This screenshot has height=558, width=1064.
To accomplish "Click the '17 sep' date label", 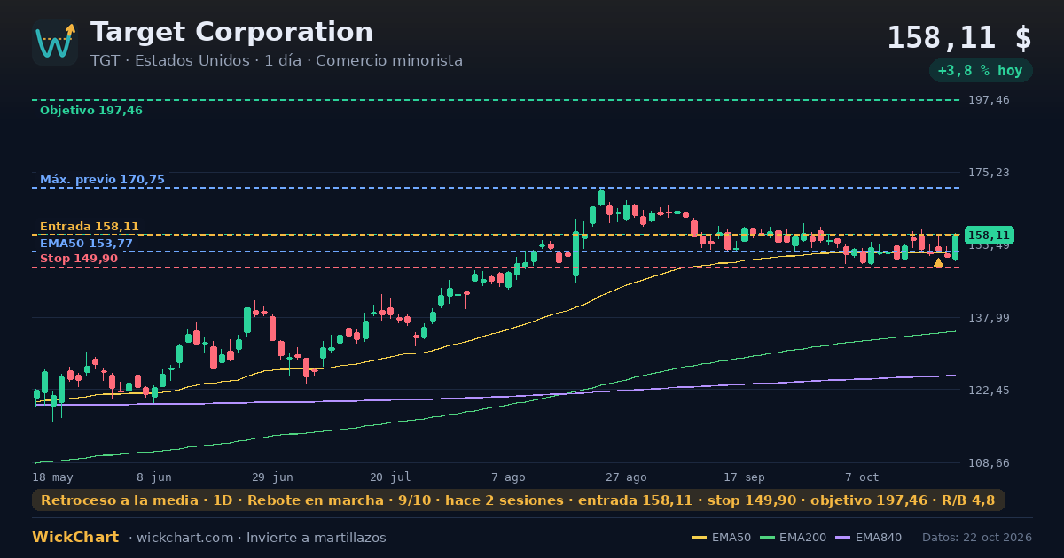I will point(744,477).
